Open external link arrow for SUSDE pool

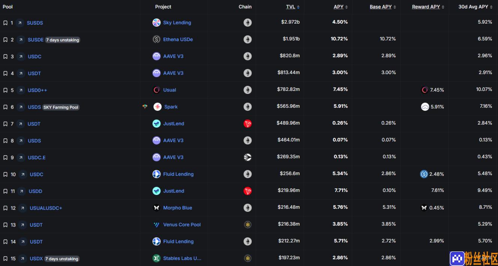(21, 40)
